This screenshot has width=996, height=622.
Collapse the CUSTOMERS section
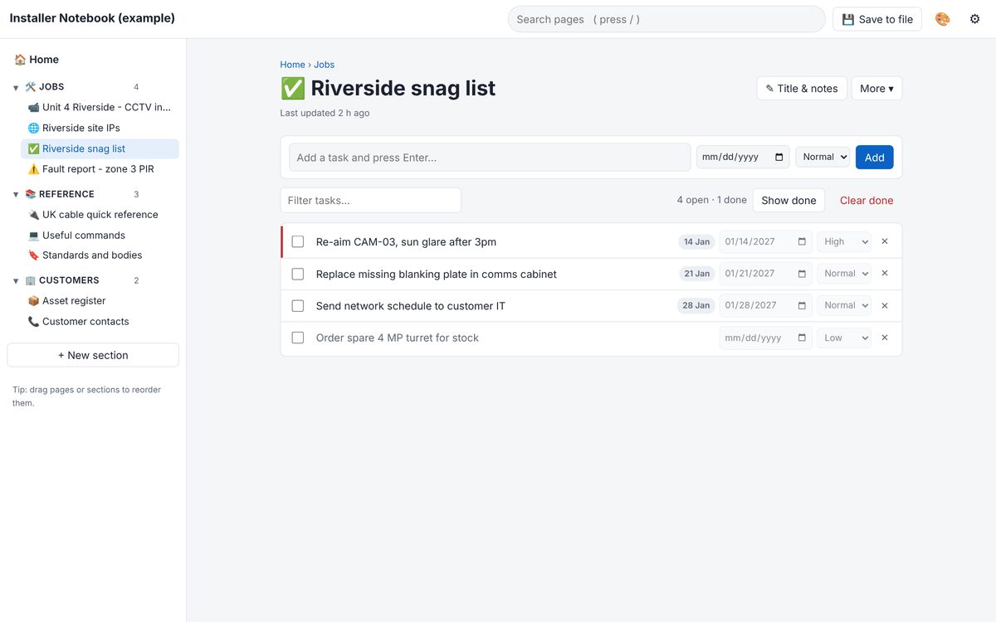16,281
